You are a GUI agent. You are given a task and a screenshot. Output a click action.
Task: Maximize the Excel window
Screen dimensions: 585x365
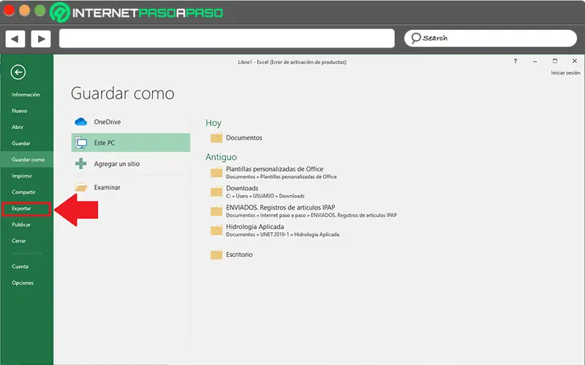555,61
